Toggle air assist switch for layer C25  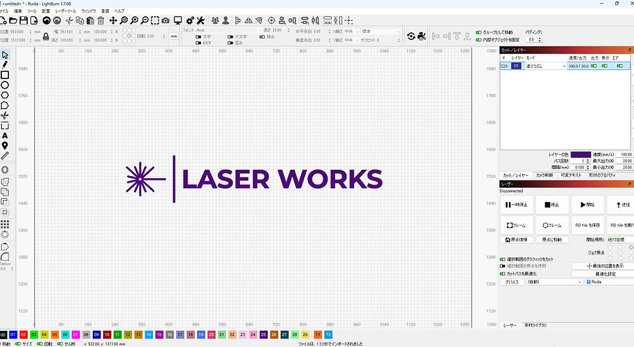point(620,66)
